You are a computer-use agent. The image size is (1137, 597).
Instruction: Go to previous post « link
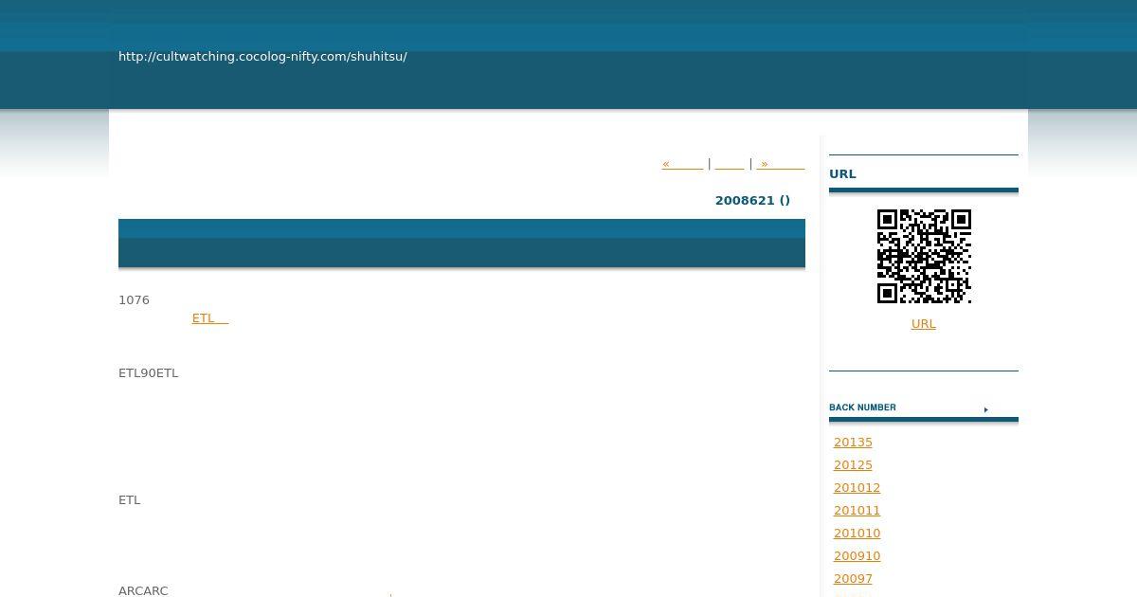pyautogui.click(x=682, y=164)
